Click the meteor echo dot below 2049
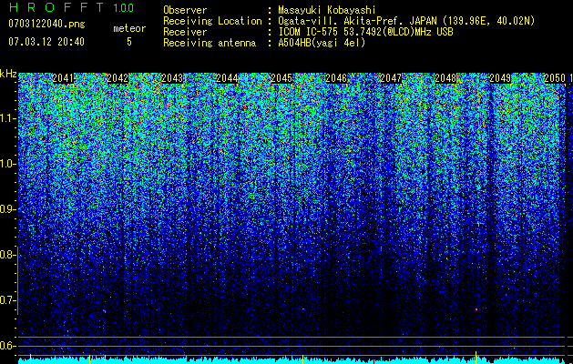This screenshot has width=573, height=364. click(x=476, y=309)
